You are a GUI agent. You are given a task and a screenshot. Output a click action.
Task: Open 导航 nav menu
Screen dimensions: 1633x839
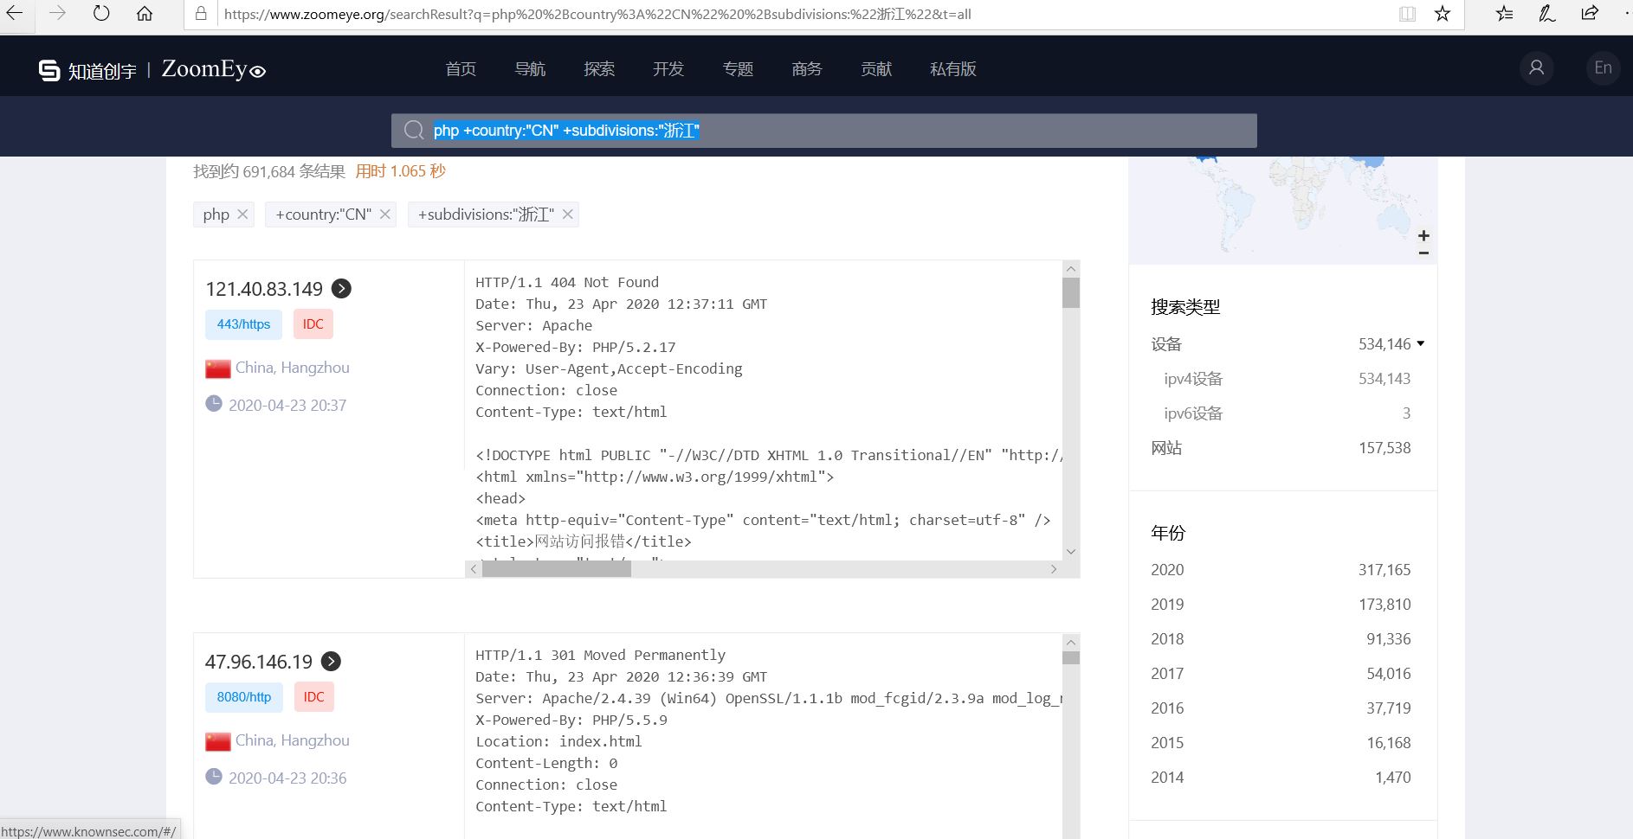(530, 68)
